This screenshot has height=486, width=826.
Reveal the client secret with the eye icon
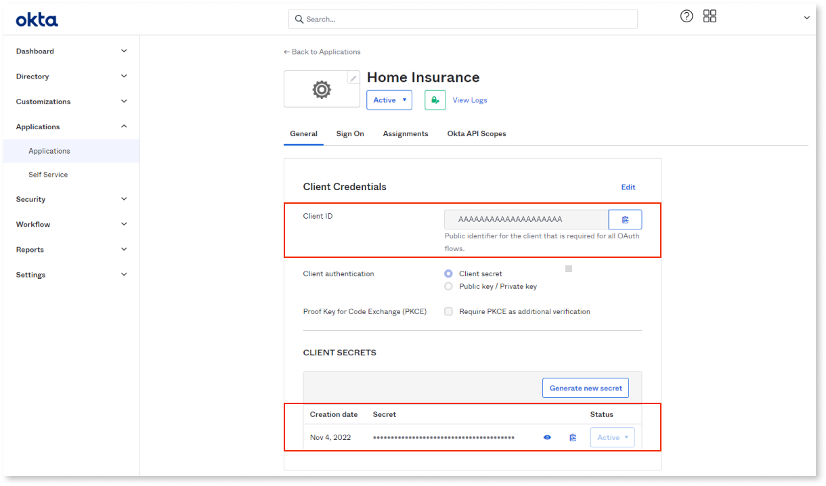point(547,437)
